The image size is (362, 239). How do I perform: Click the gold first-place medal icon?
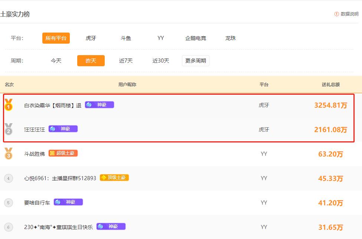(9, 105)
